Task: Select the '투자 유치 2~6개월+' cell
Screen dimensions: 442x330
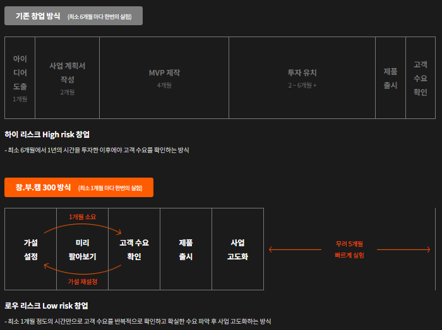Action: (302, 78)
